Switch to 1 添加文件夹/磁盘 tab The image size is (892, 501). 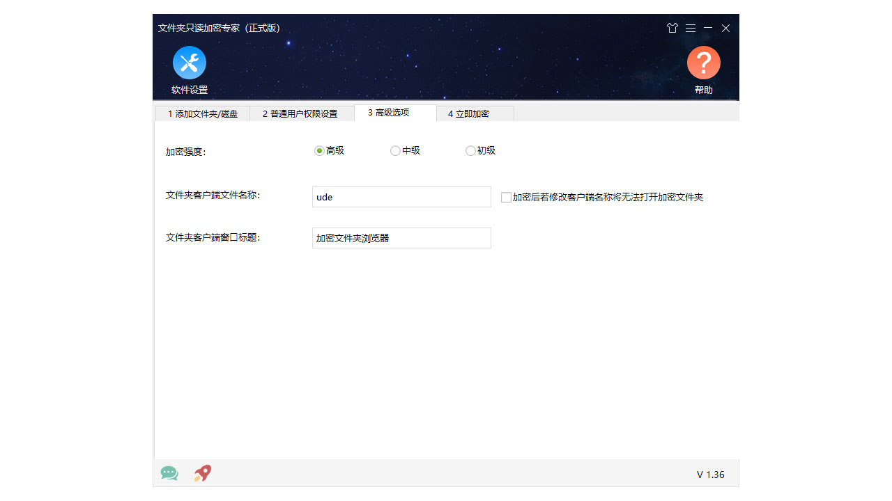pos(203,113)
